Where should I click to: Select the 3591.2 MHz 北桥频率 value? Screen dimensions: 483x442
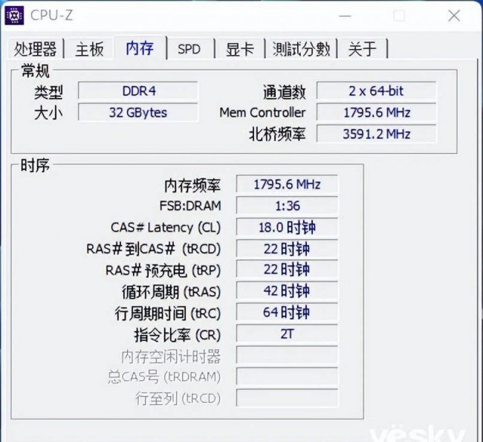pyautogui.click(x=376, y=134)
